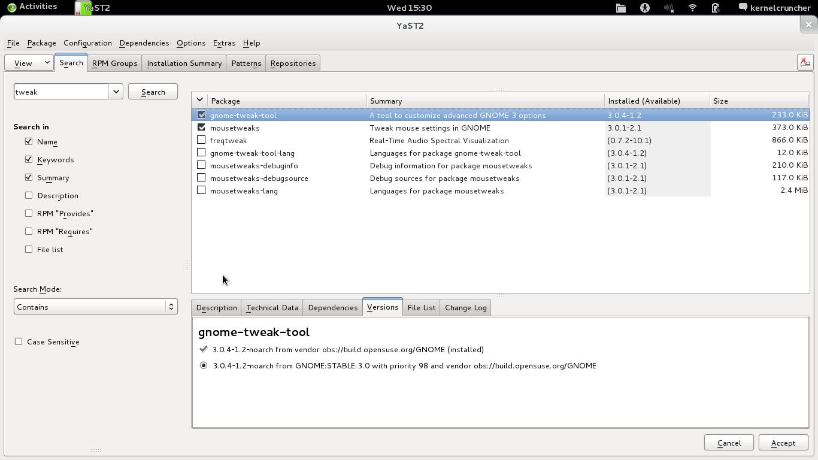Switch to the Repositories tab
818x460 pixels.
tap(293, 63)
